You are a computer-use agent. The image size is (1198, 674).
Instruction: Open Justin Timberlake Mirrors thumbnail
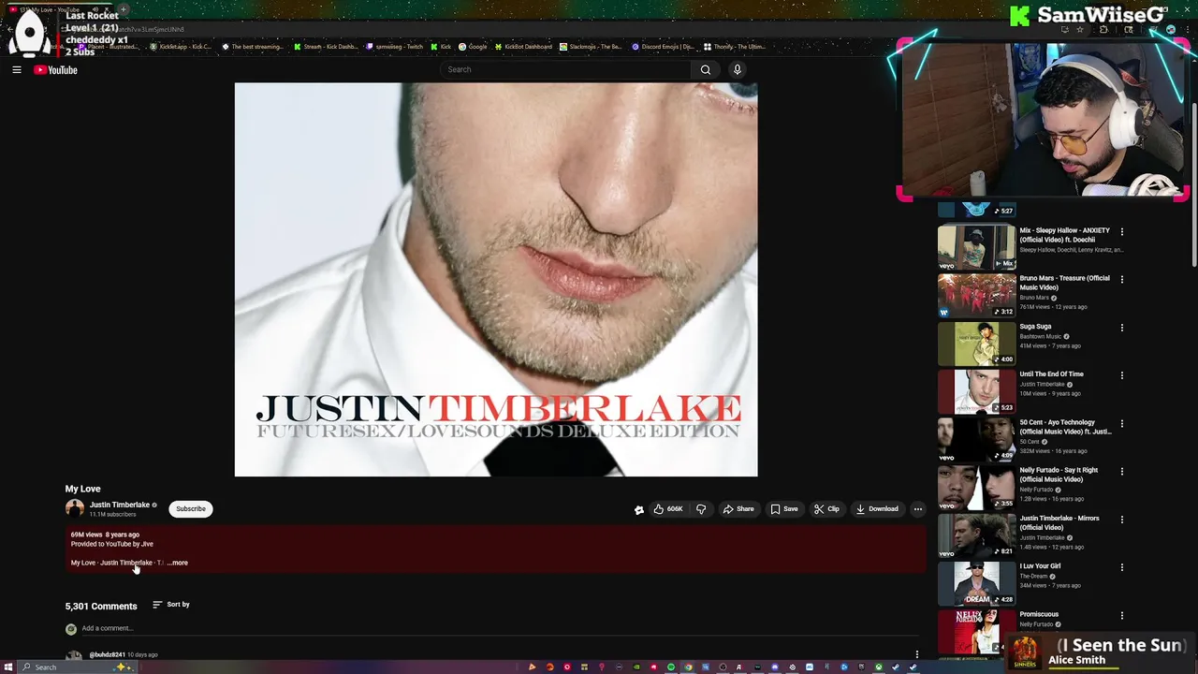976,535
